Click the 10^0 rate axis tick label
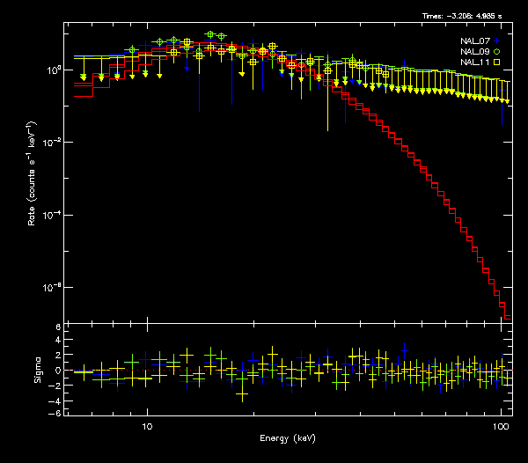This screenshot has width=528, height=463. (53, 69)
